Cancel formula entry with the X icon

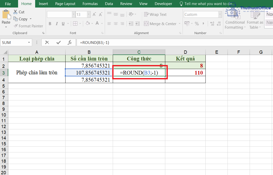[47, 42]
